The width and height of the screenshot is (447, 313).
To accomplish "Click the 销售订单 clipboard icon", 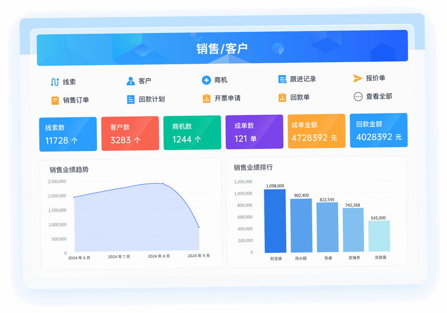I will [55, 101].
